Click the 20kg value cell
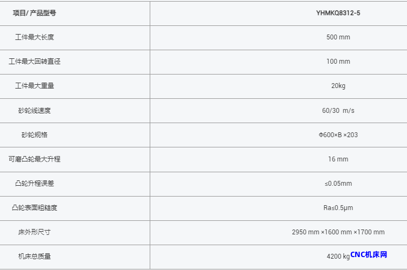The image size is (407, 270). 338,86
